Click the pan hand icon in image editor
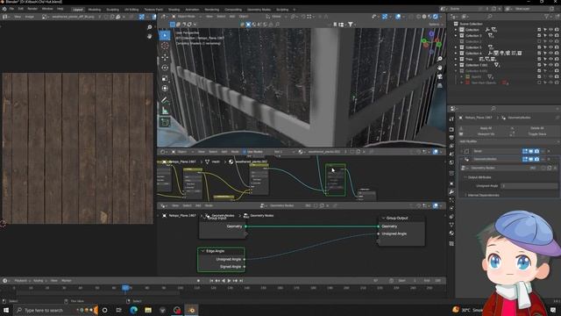Screen dimensions: 561x316 coord(150,36)
